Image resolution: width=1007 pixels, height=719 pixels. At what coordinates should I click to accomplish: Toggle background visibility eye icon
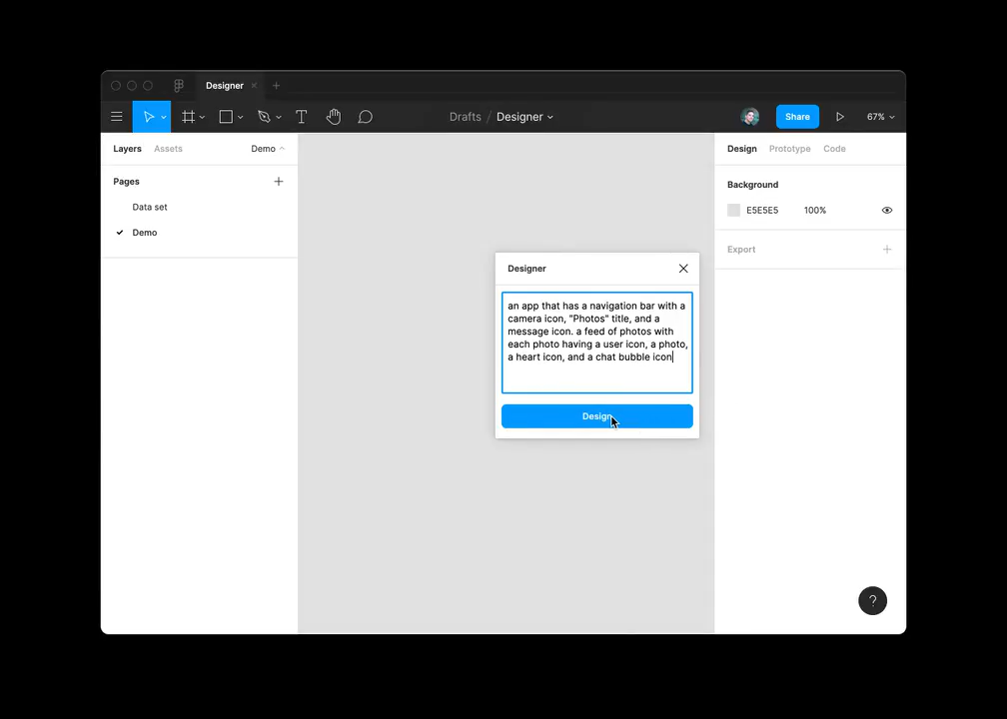pos(886,211)
